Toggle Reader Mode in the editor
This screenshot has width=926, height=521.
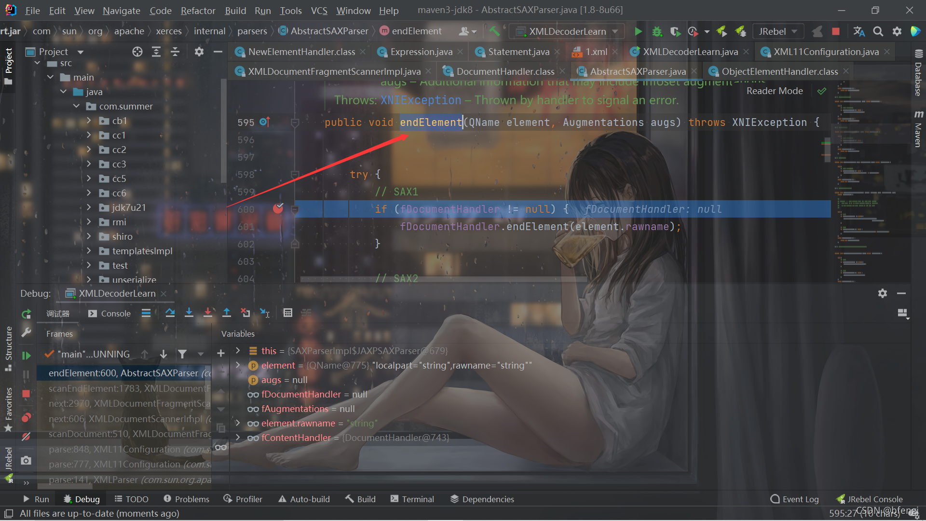point(775,91)
